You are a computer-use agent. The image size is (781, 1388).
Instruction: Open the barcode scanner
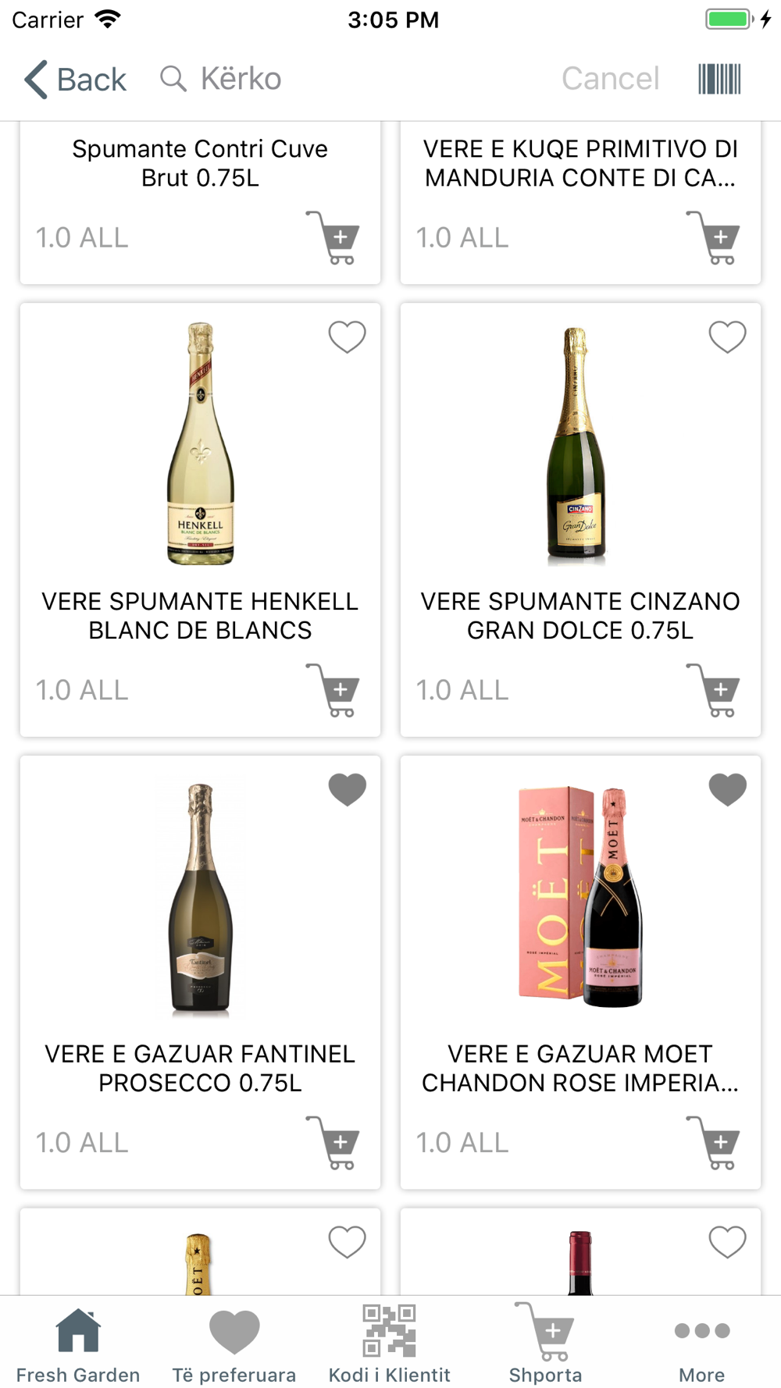[x=719, y=79]
